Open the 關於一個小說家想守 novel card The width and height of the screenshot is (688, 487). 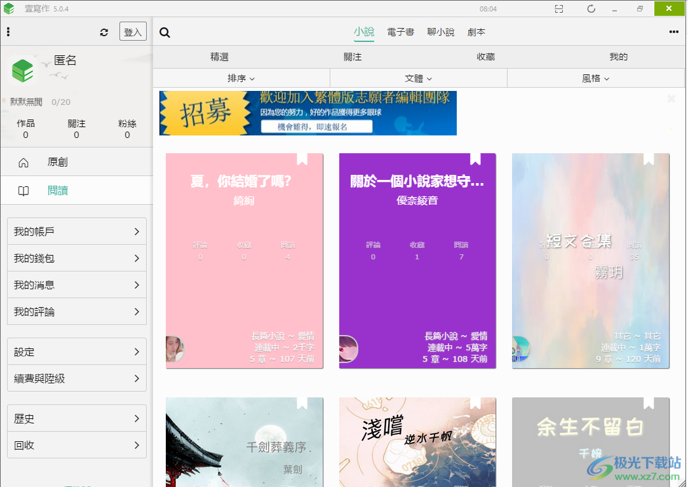coord(417,261)
